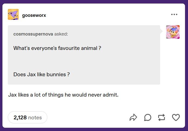The height and width of the screenshot is (131, 188).
Task: Click the answer text about Jax
Action: [x=63, y=95]
